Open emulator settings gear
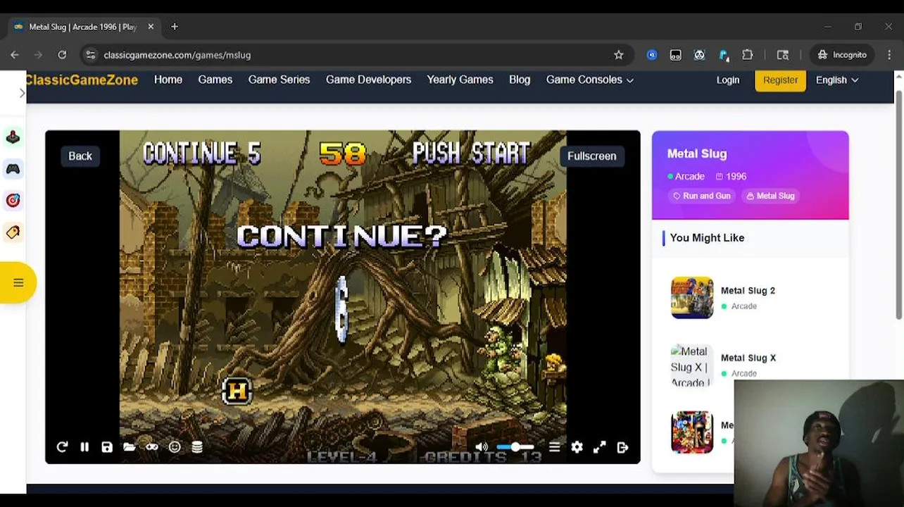Screen dimensions: 904x507 click(x=577, y=447)
